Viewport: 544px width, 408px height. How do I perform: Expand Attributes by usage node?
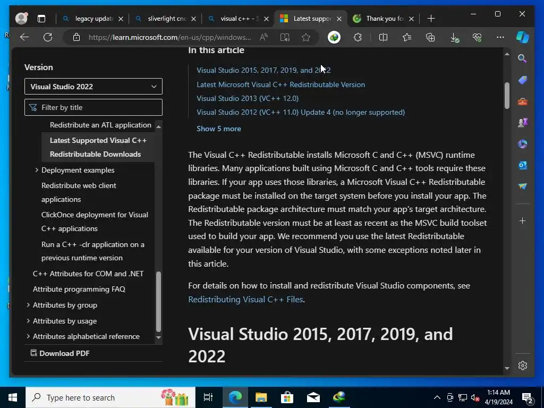(28, 321)
